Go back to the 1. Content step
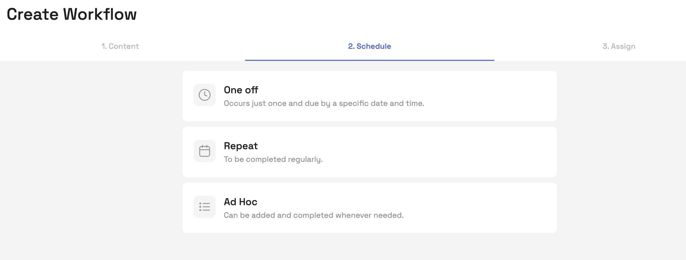Image resolution: width=686 pixels, height=260 pixels. pyautogui.click(x=120, y=46)
